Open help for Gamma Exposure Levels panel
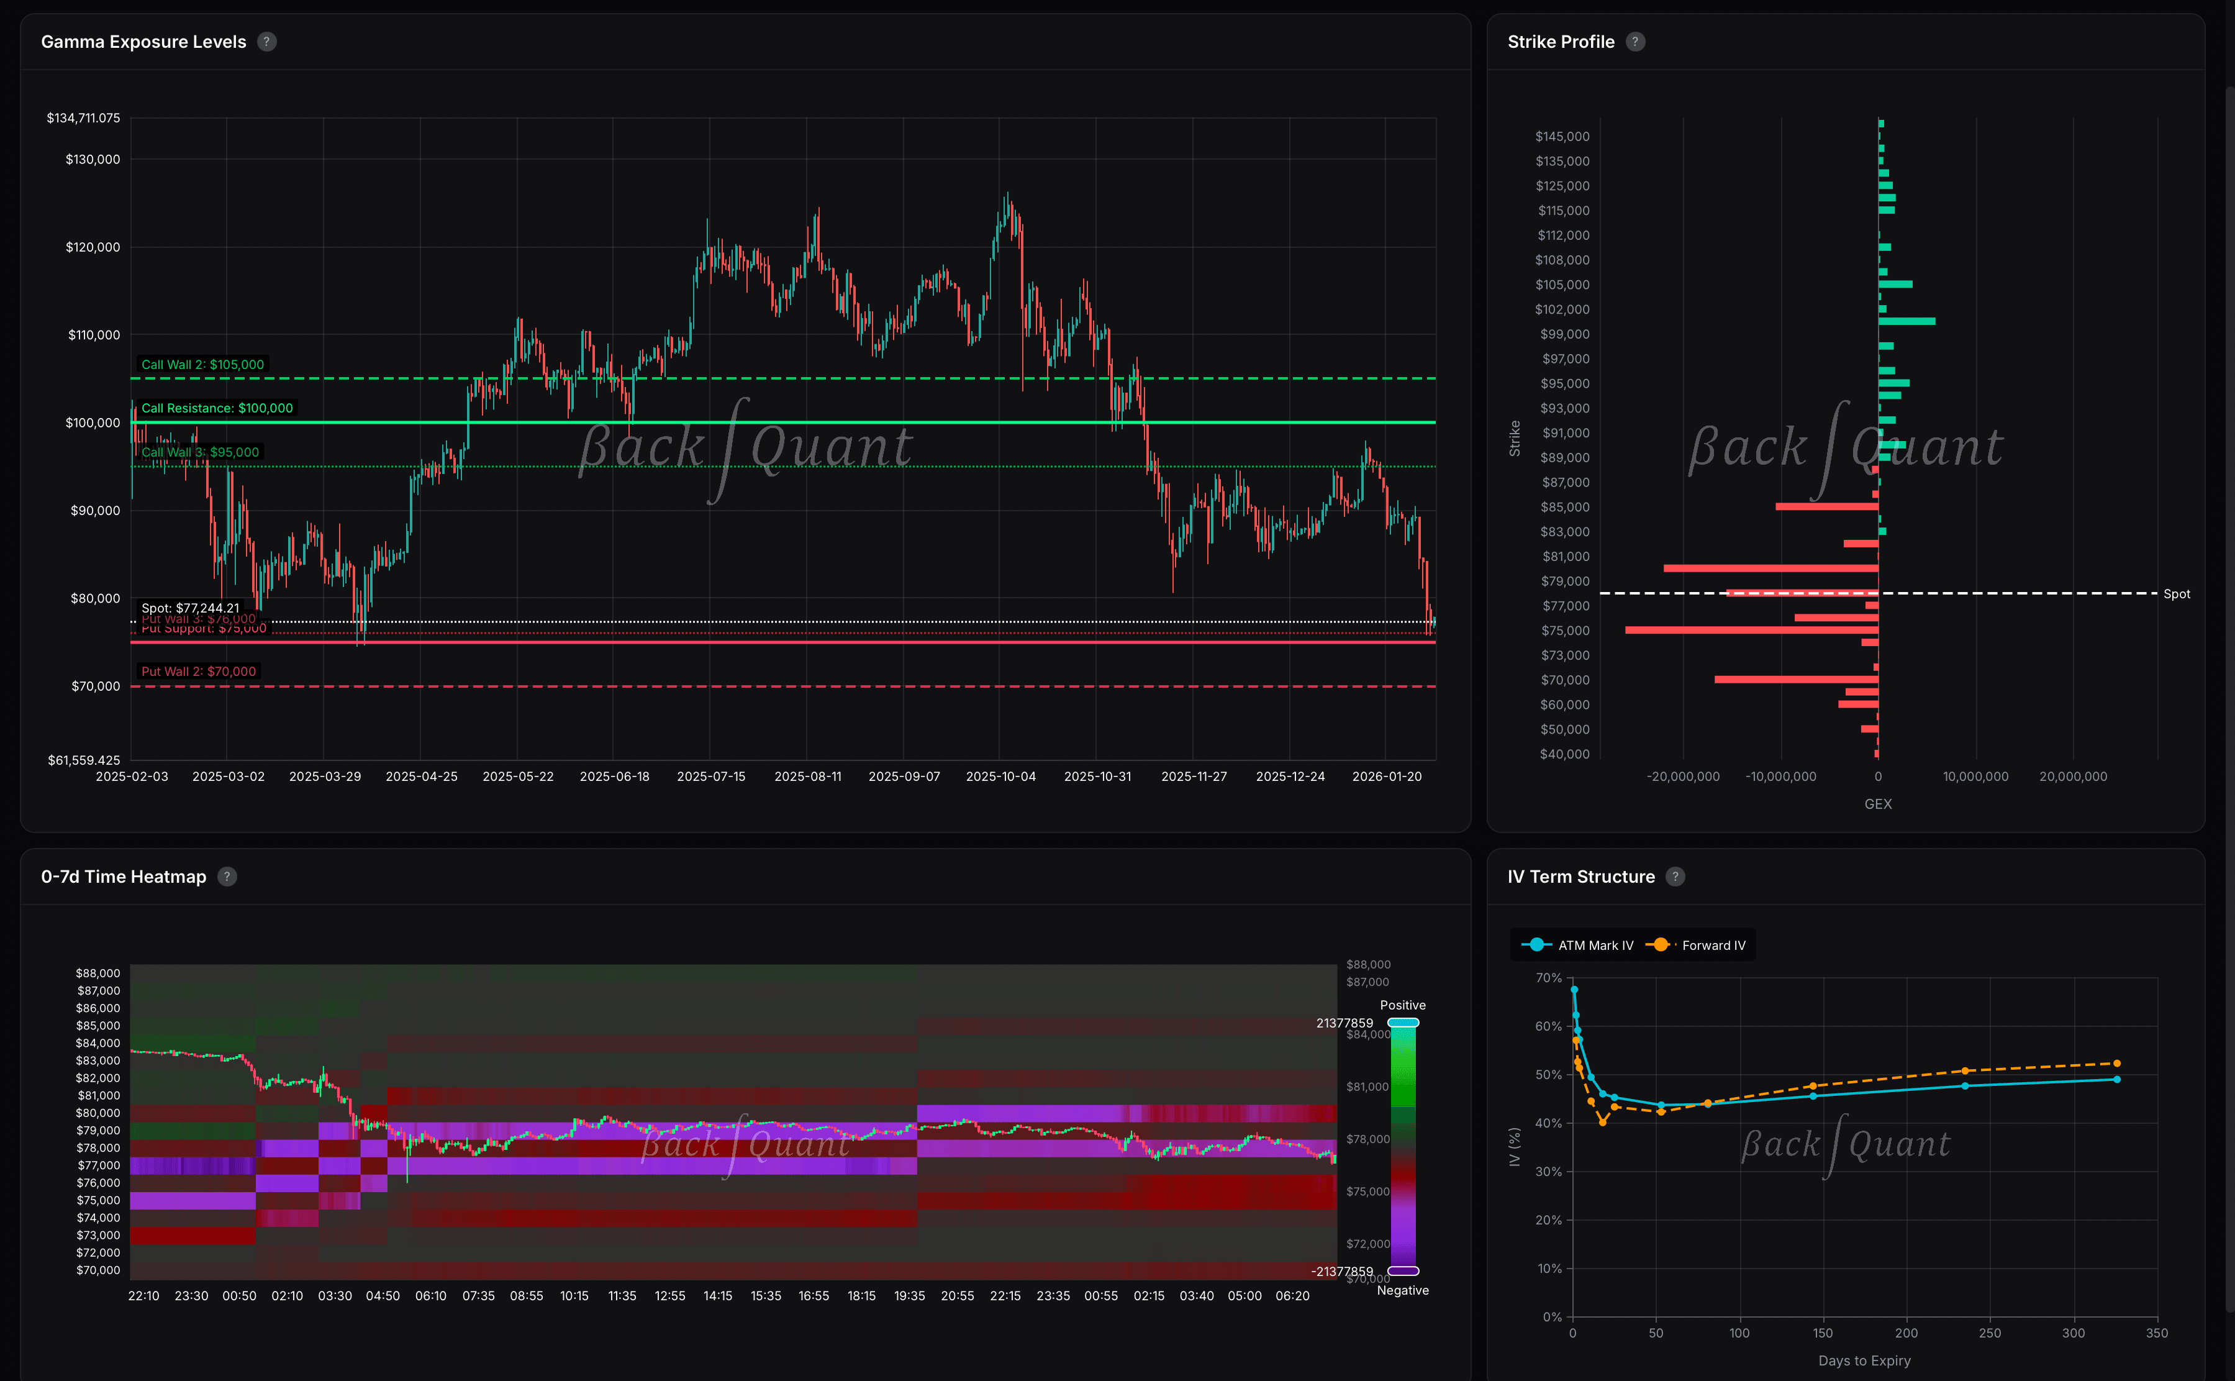The height and width of the screenshot is (1381, 2235). point(266,41)
